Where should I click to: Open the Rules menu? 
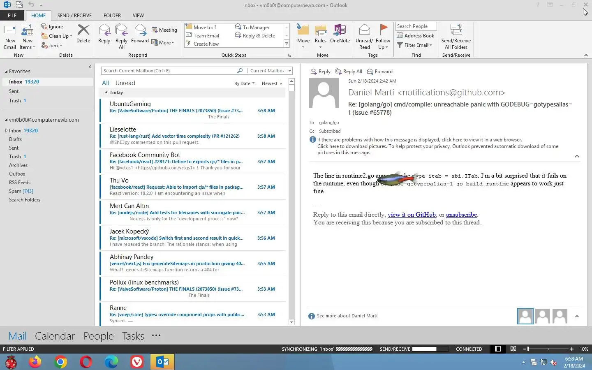[321, 37]
